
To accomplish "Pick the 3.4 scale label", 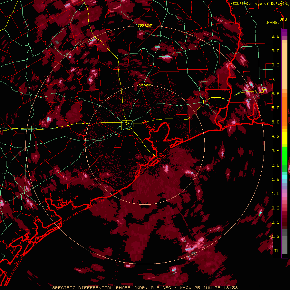I will tap(275, 151).
